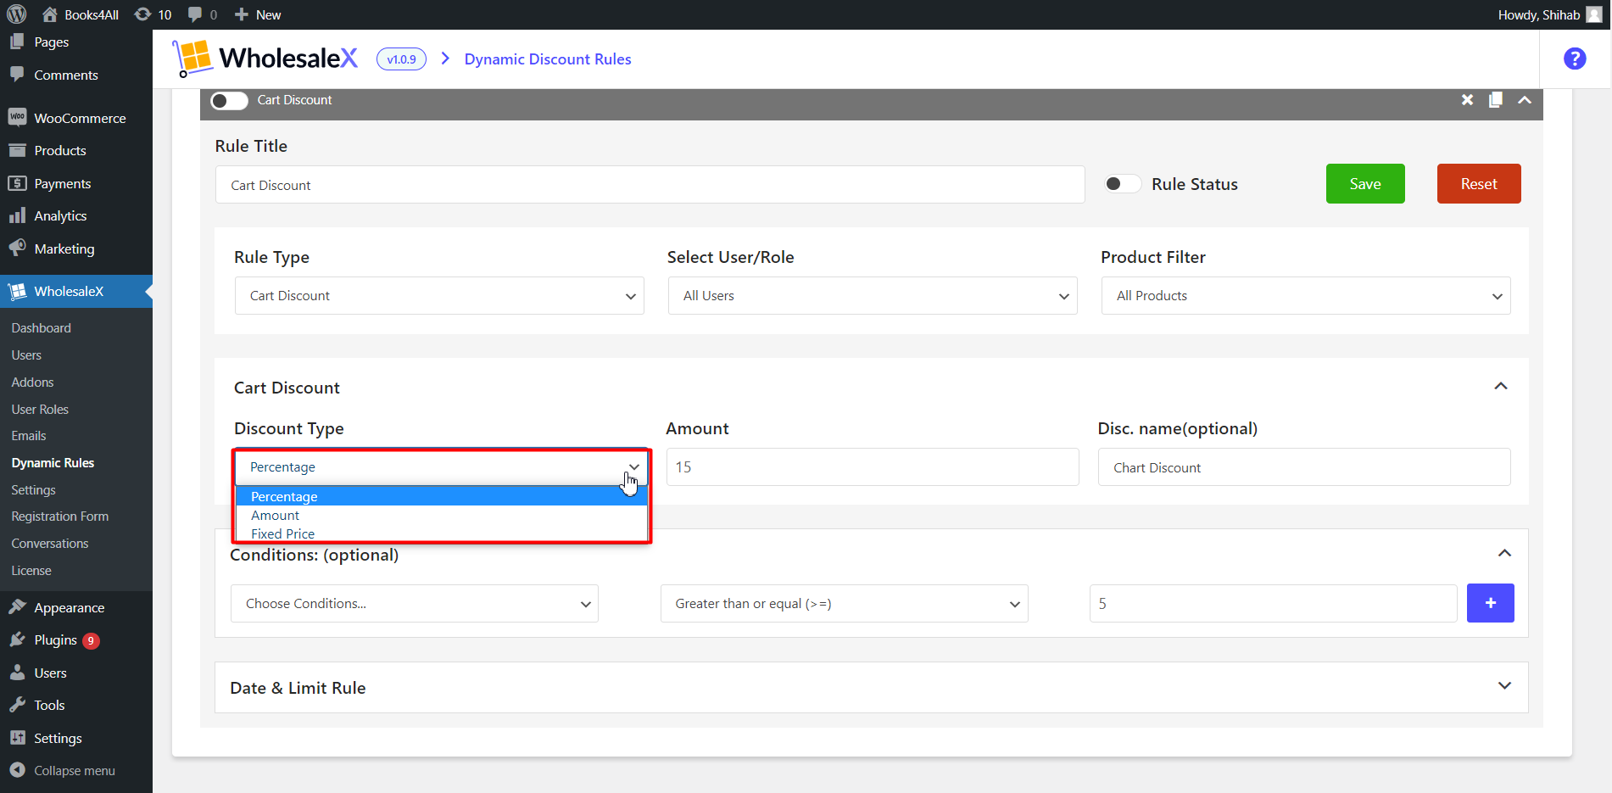
Task: Duplicate the Cart Discount rule
Action: (x=1496, y=100)
